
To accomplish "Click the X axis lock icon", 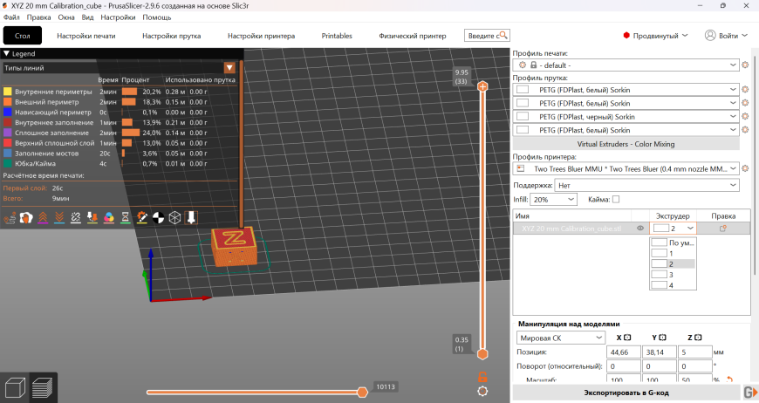I will pyautogui.click(x=627, y=338).
